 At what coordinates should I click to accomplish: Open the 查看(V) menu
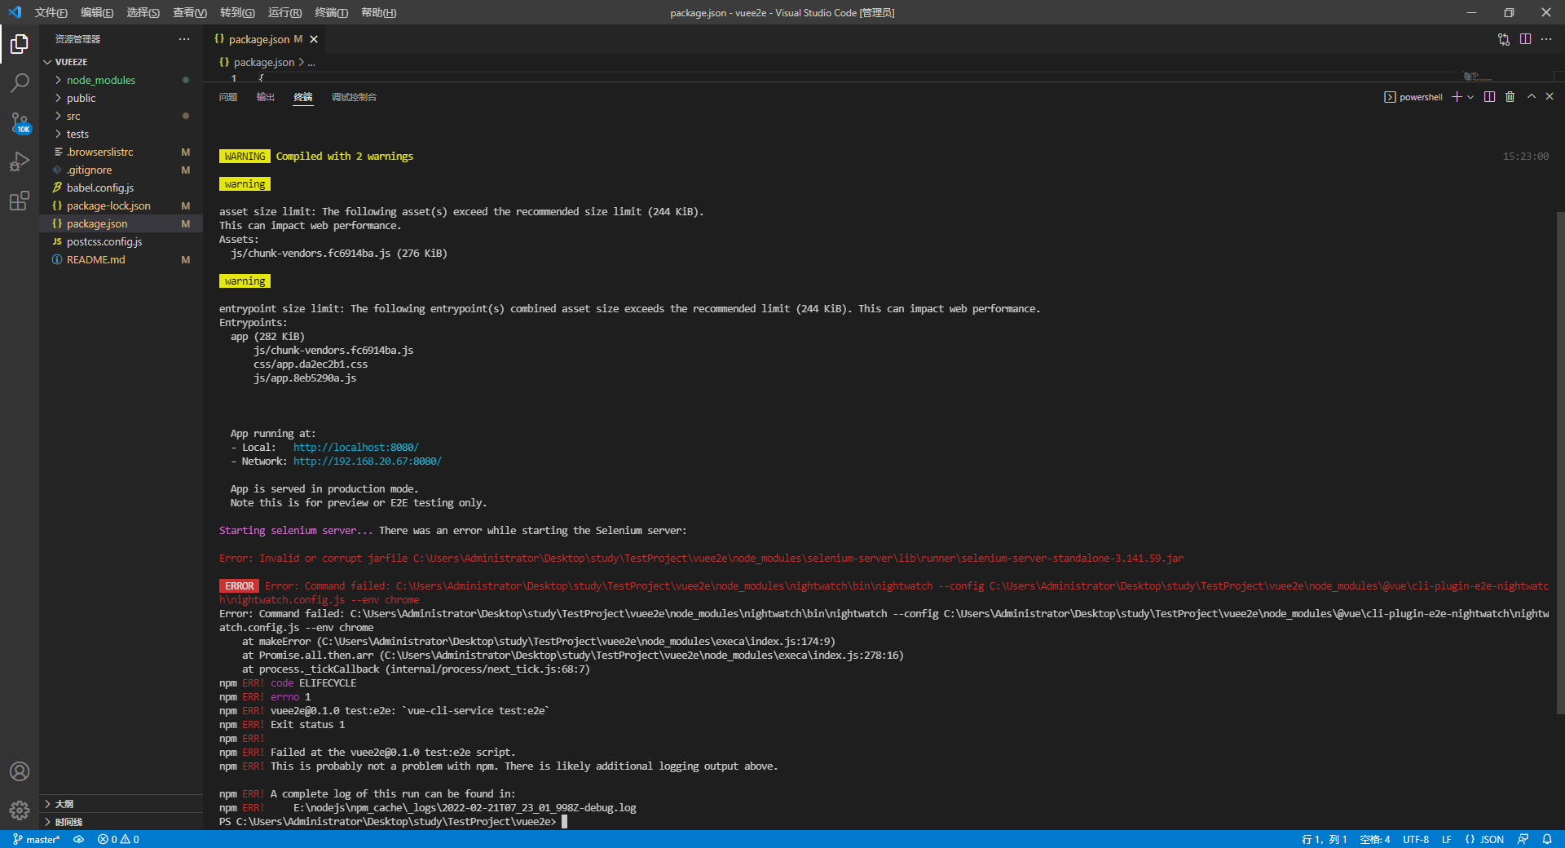(x=190, y=12)
